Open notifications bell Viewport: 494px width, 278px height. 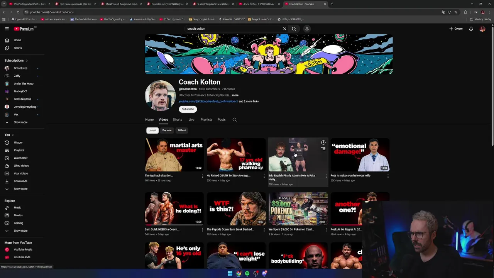click(471, 29)
